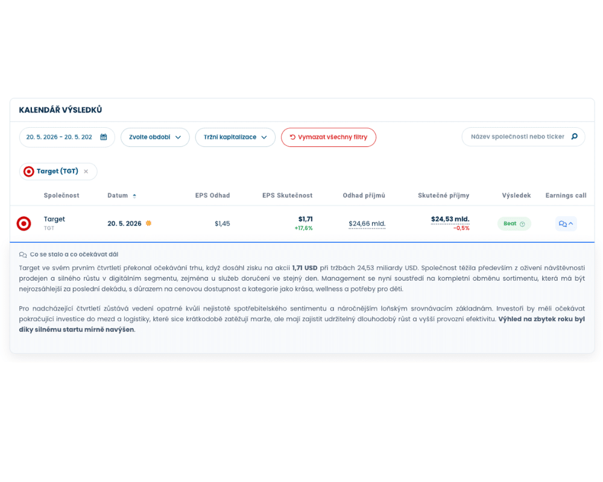Click the date range field 20. 5. 2026
The image size is (603, 482).
67,137
